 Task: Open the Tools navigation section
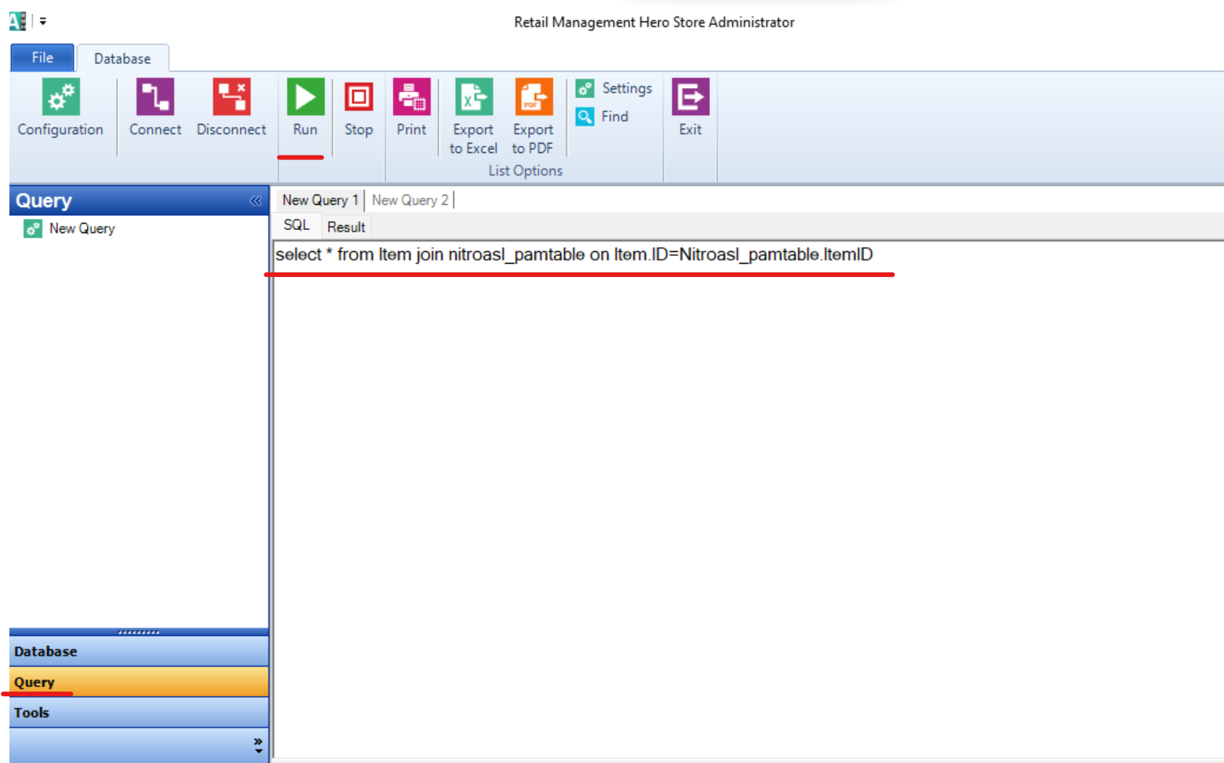click(x=139, y=713)
